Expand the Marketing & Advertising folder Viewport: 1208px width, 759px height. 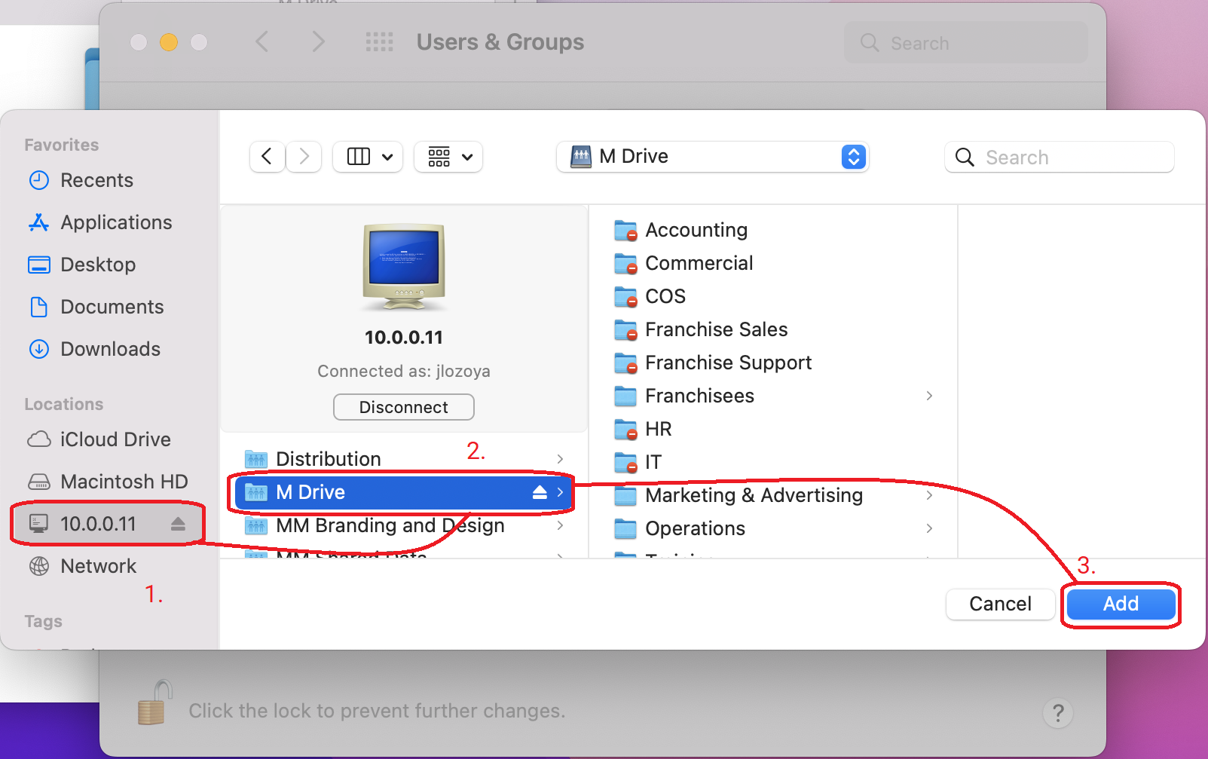point(929,495)
